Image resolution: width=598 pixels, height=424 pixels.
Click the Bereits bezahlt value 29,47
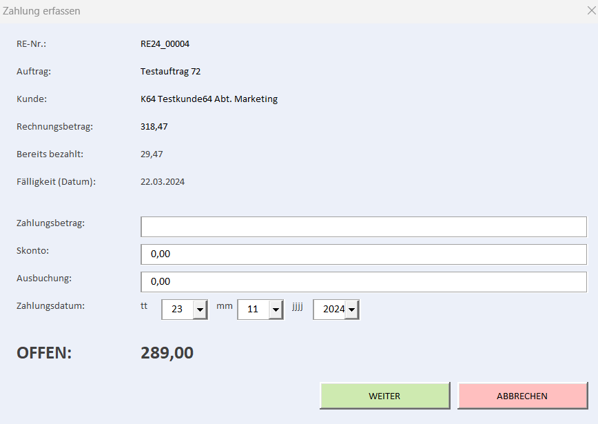point(152,154)
